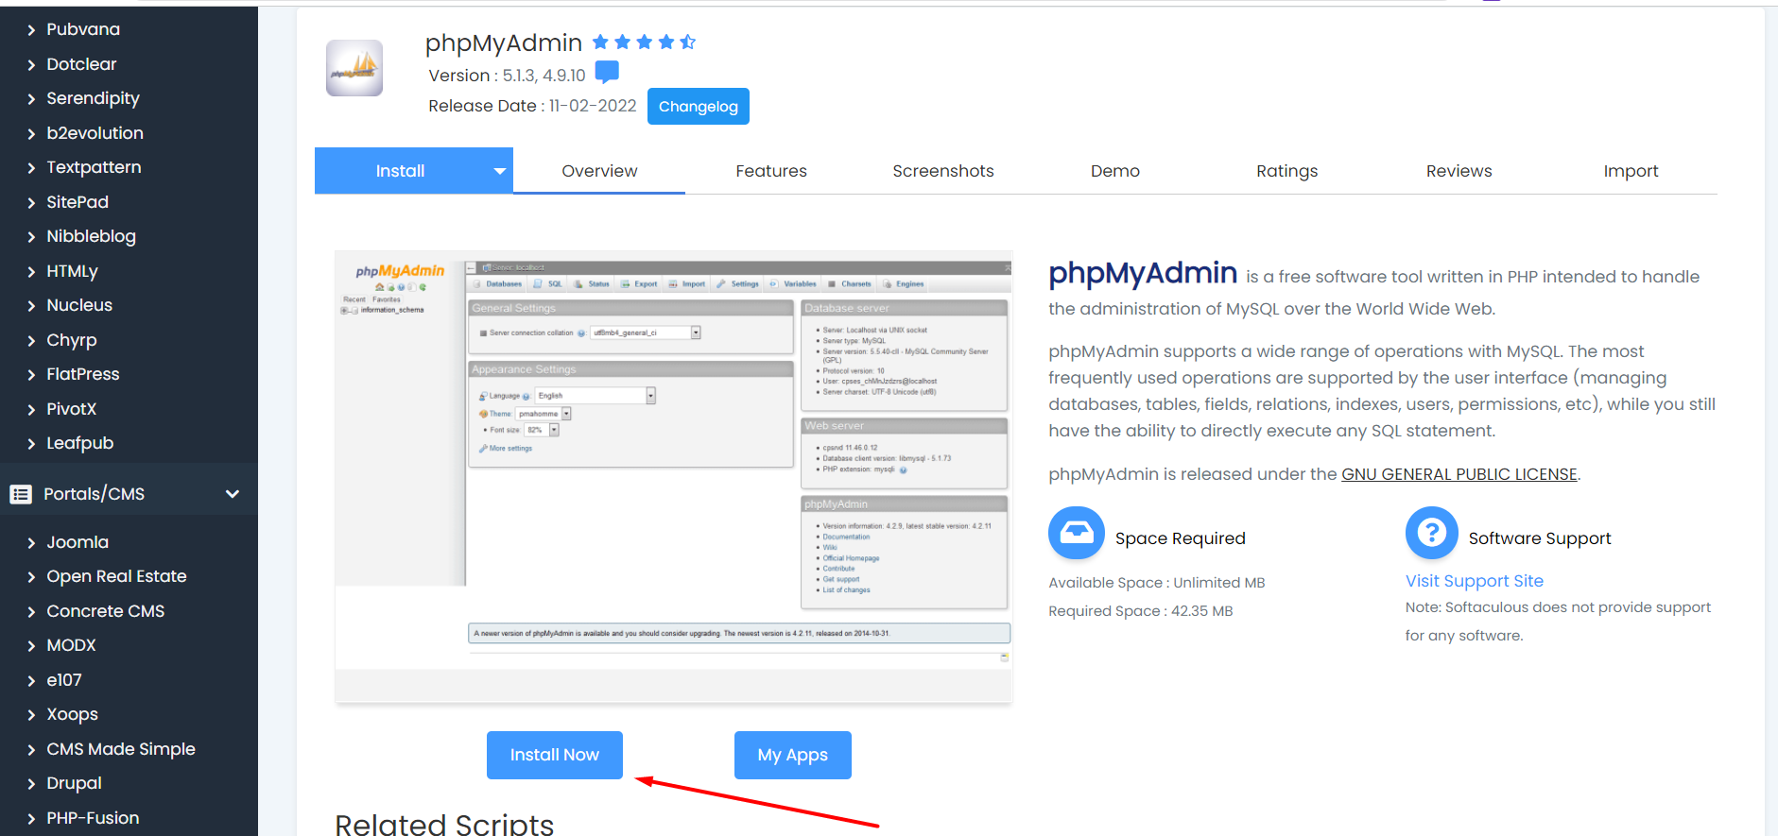
Task: Select Nibbleblog in the sidebar
Action: coord(92,236)
